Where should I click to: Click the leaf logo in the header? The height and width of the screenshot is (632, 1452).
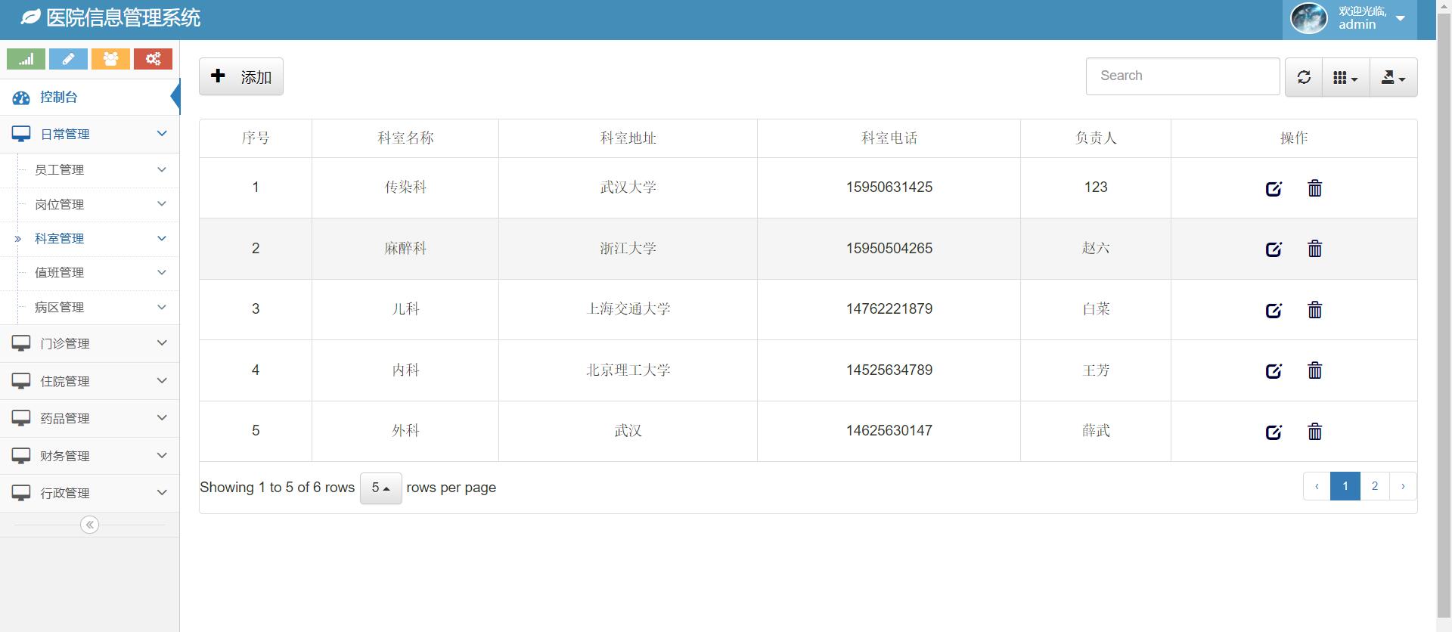tap(30, 17)
